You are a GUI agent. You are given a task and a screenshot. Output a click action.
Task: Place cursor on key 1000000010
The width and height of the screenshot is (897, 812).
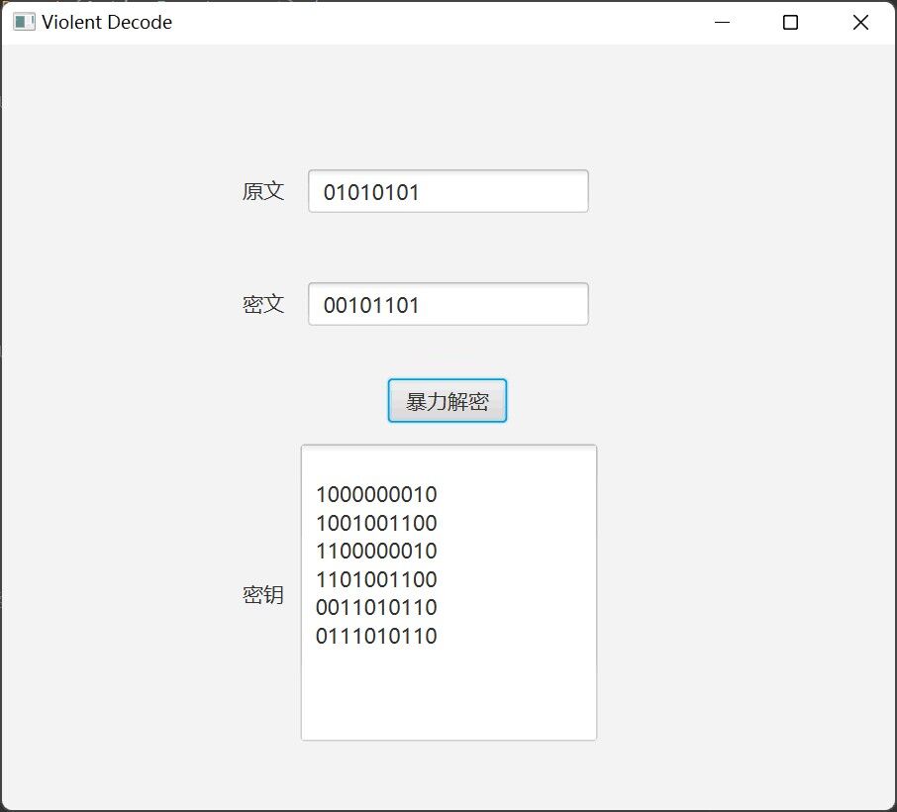tap(376, 494)
